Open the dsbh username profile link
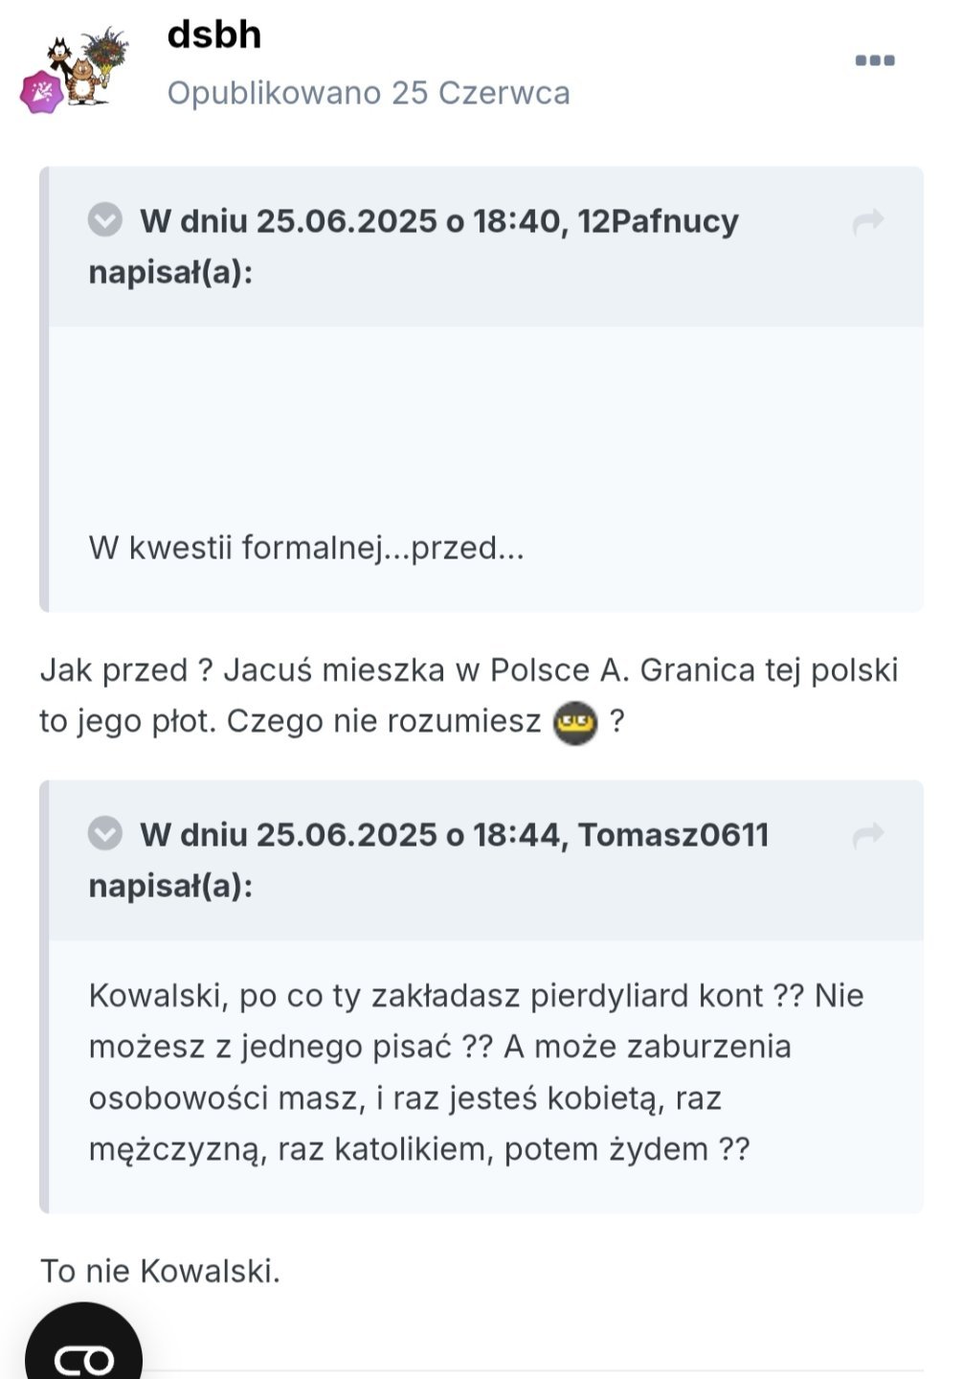This screenshot has width=963, height=1379. 214,34
